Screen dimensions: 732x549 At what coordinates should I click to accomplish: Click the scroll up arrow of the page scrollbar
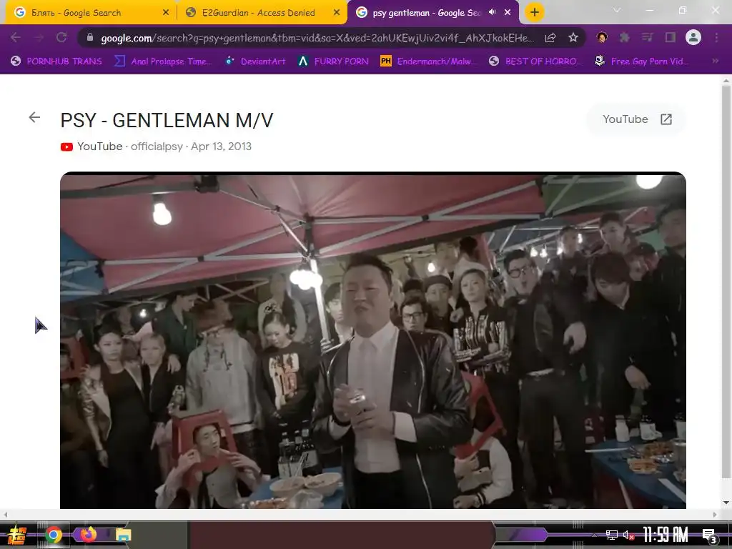(726, 80)
